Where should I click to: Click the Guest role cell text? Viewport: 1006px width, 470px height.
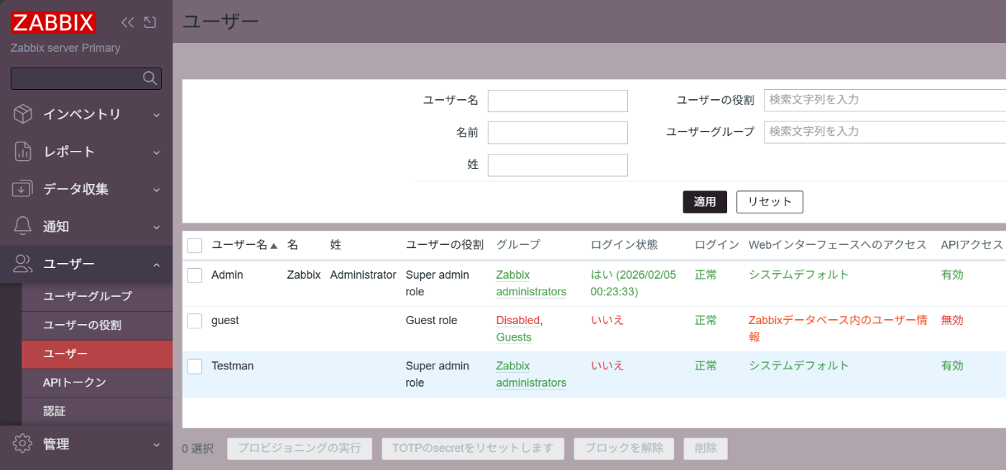[x=431, y=321]
